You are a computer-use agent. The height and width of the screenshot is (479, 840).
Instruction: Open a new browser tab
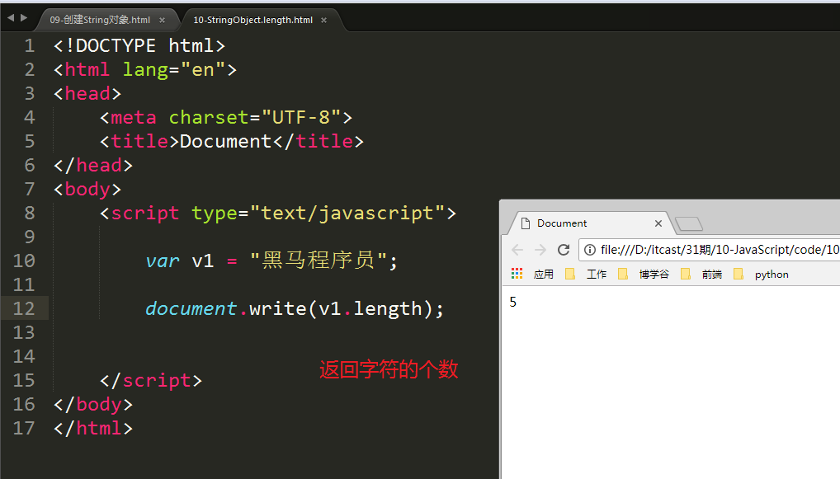pyautogui.click(x=689, y=223)
